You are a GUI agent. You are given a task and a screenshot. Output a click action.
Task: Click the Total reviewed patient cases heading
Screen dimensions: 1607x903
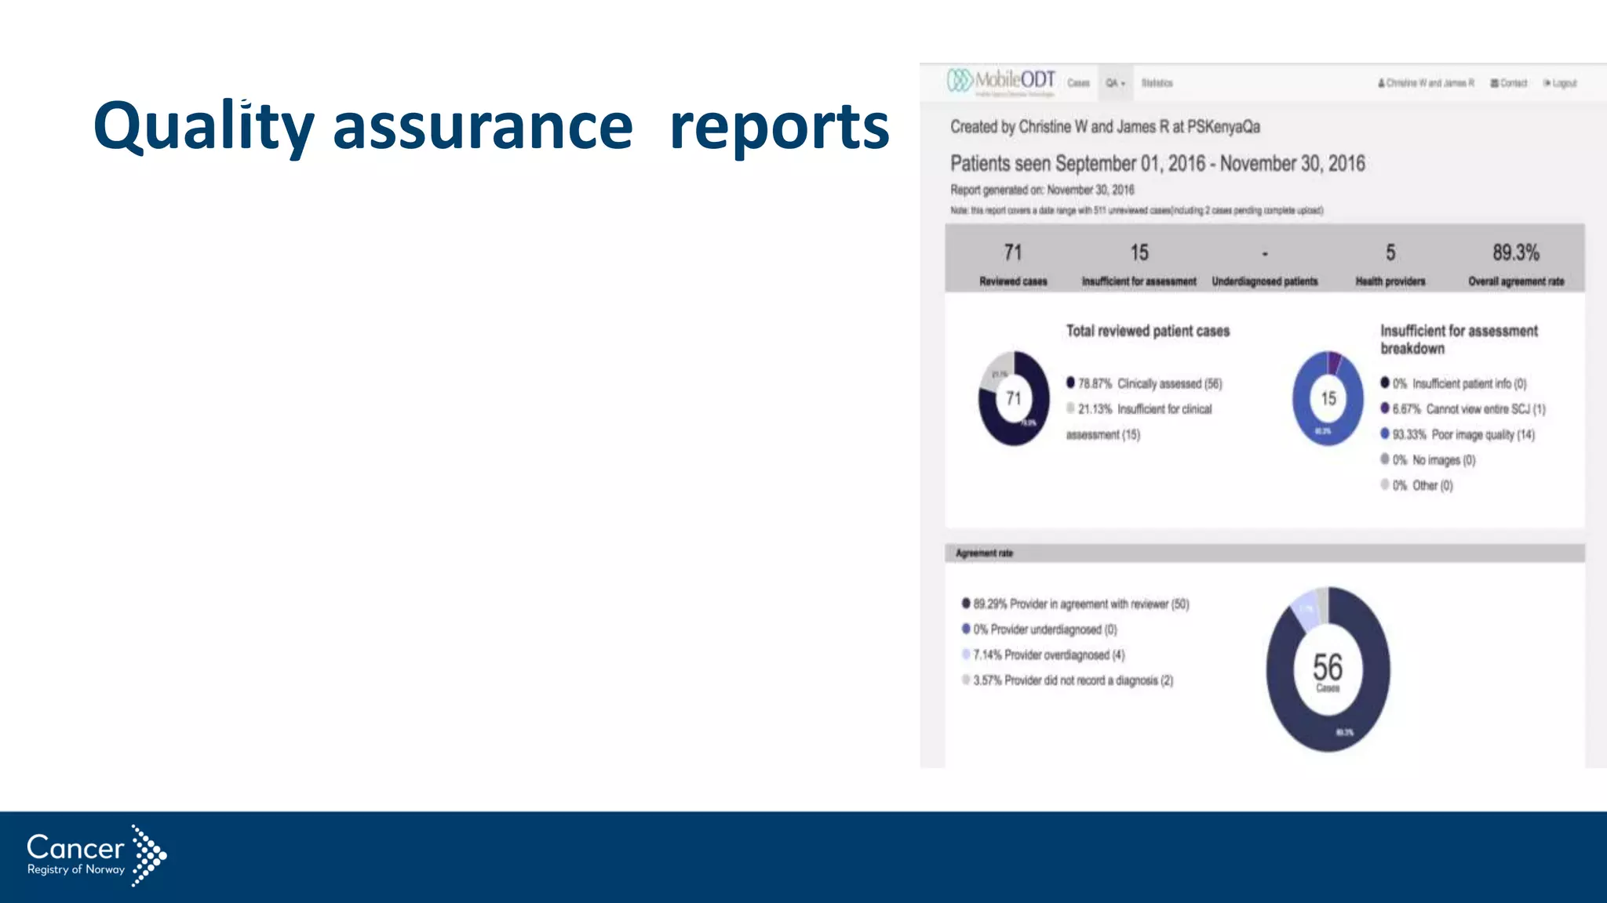pos(1147,331)
